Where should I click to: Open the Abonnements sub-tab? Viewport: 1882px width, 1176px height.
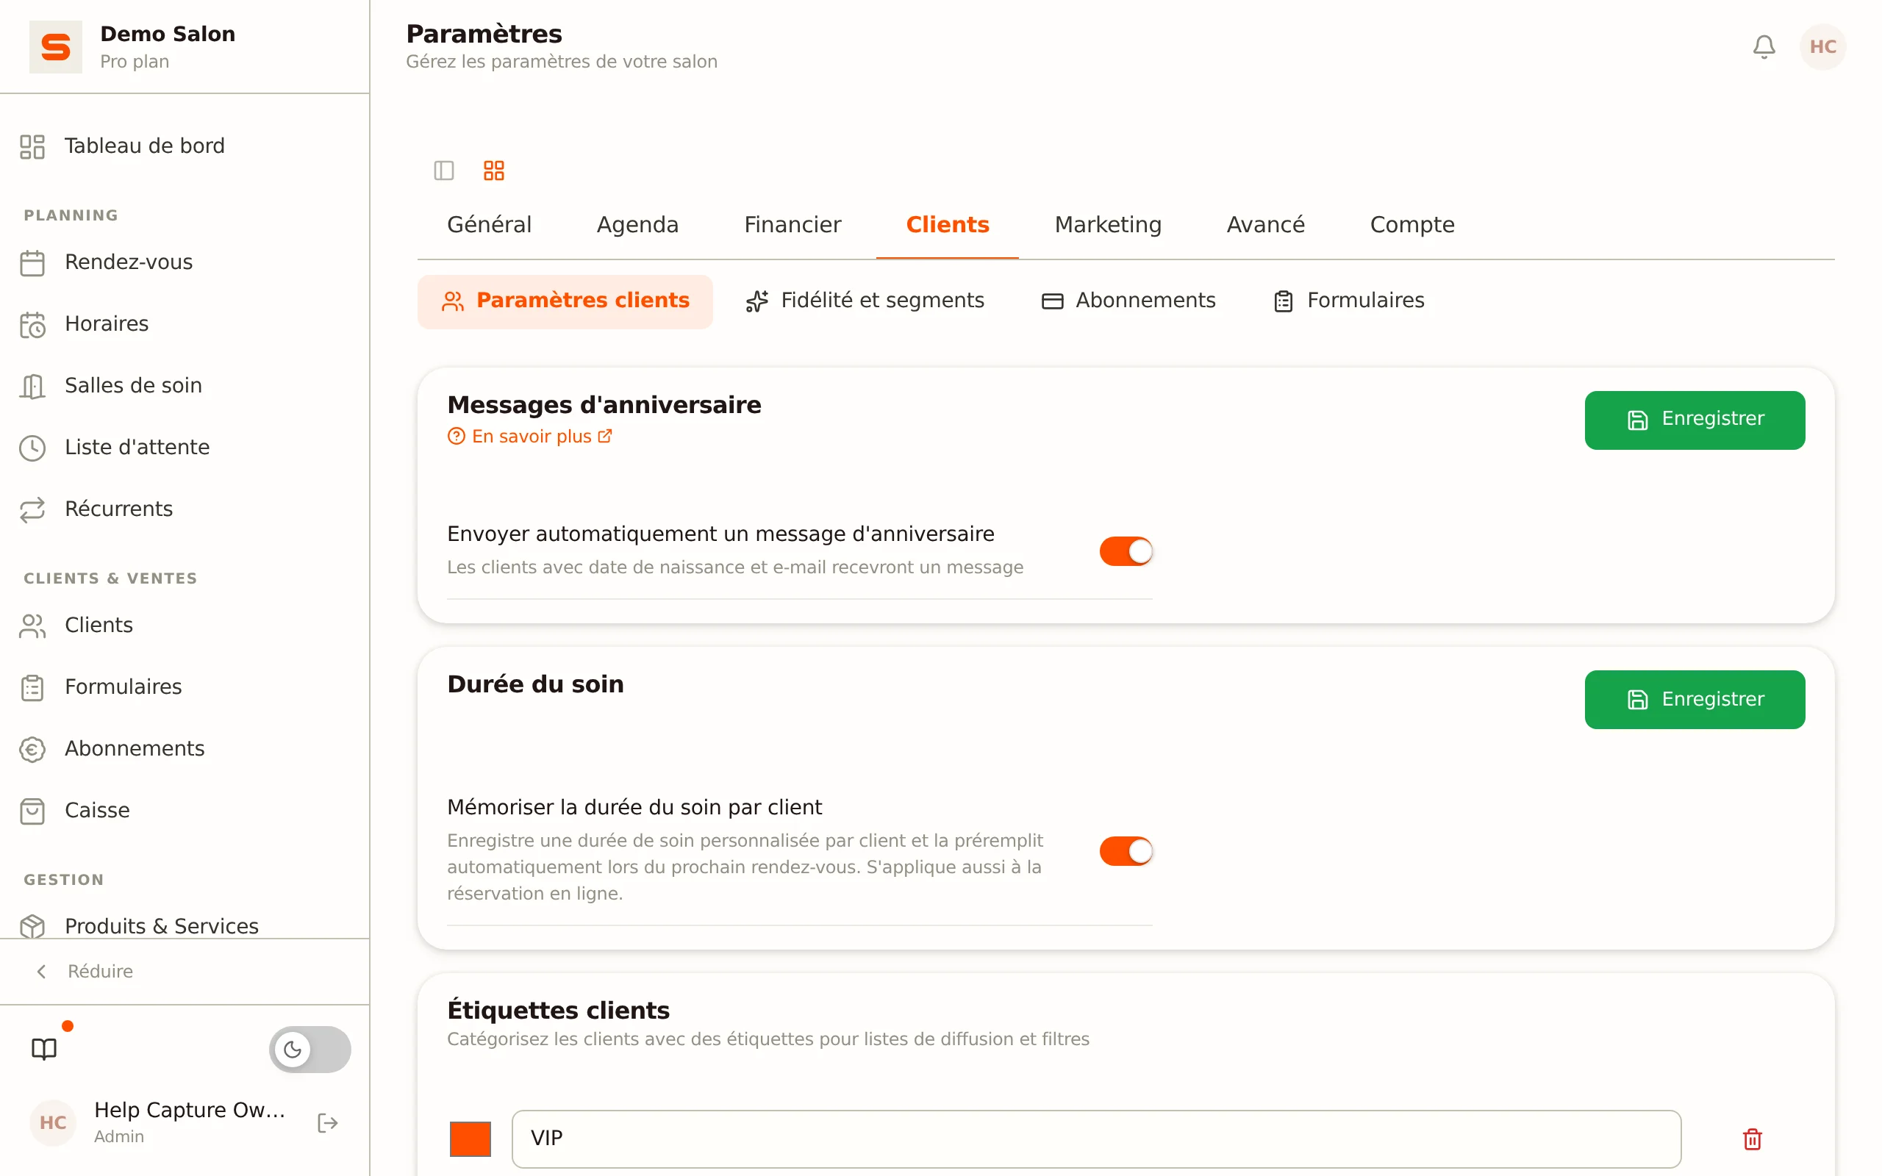click(x=1128, y=301)
